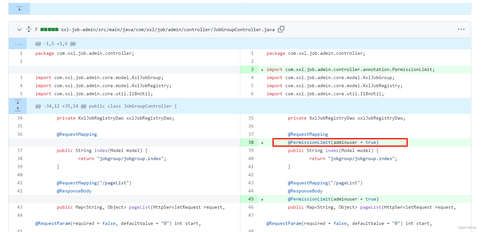Click the hunk header '@@ -34,12 +35,14 @@'
This screenshot has height=232, width=481.
point(106,106)
